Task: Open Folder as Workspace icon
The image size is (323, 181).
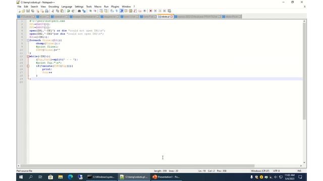Action: click(140, 11)
